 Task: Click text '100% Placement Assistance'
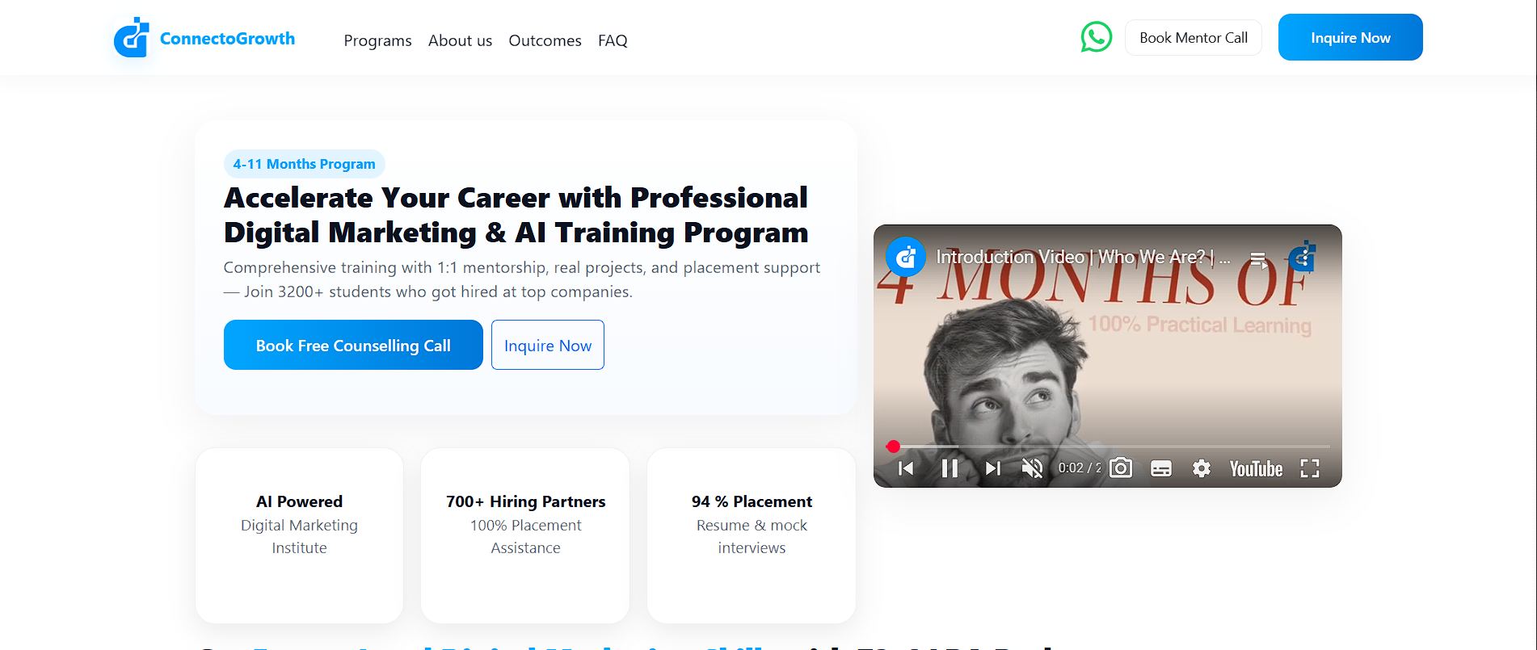525,536
